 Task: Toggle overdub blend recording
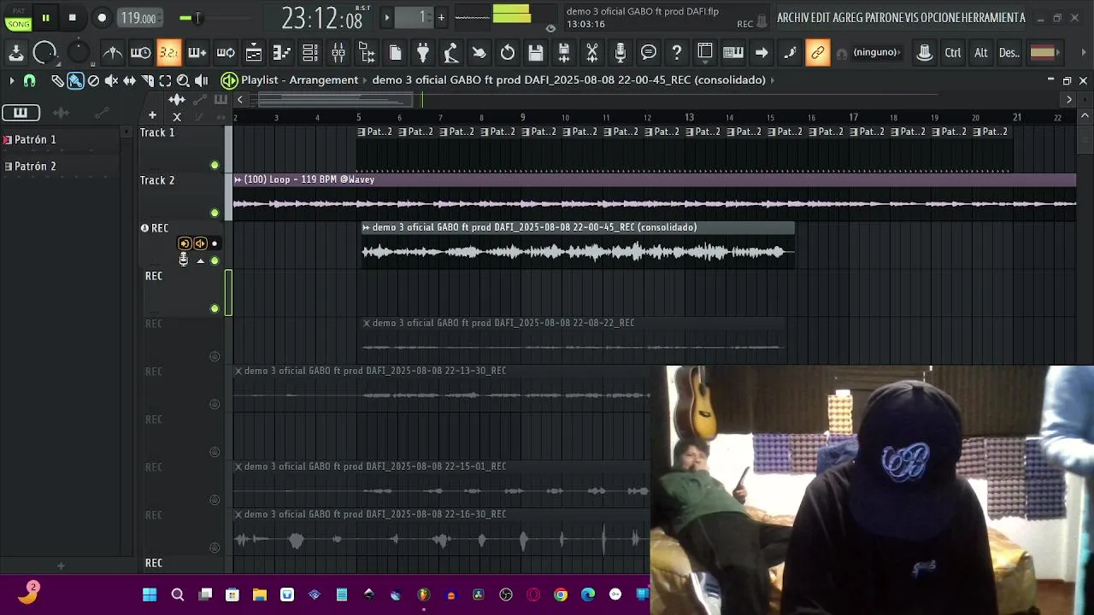[x=197, y=53]
